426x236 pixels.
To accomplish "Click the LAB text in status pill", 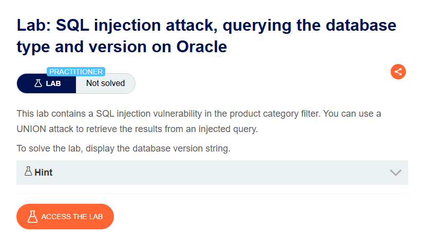I will click(53, 83).
